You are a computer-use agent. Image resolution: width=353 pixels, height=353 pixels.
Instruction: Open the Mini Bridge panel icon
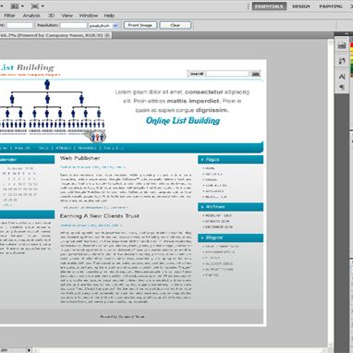coord(342,45)
